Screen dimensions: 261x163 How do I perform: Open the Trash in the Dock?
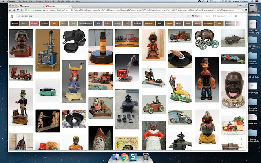(146, 157)
